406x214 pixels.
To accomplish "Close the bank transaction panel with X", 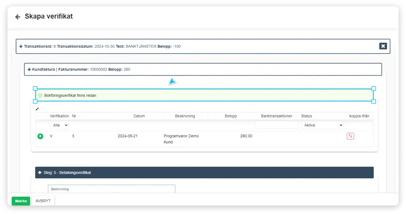I will click(383, 46).
